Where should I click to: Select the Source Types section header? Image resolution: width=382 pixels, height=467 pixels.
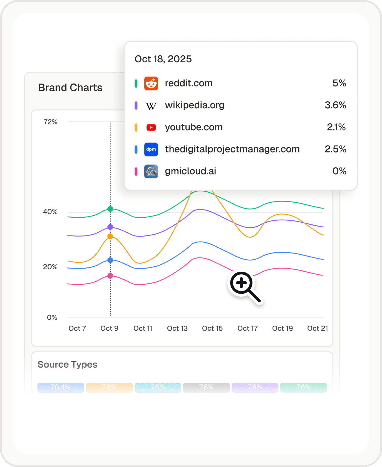68,365
